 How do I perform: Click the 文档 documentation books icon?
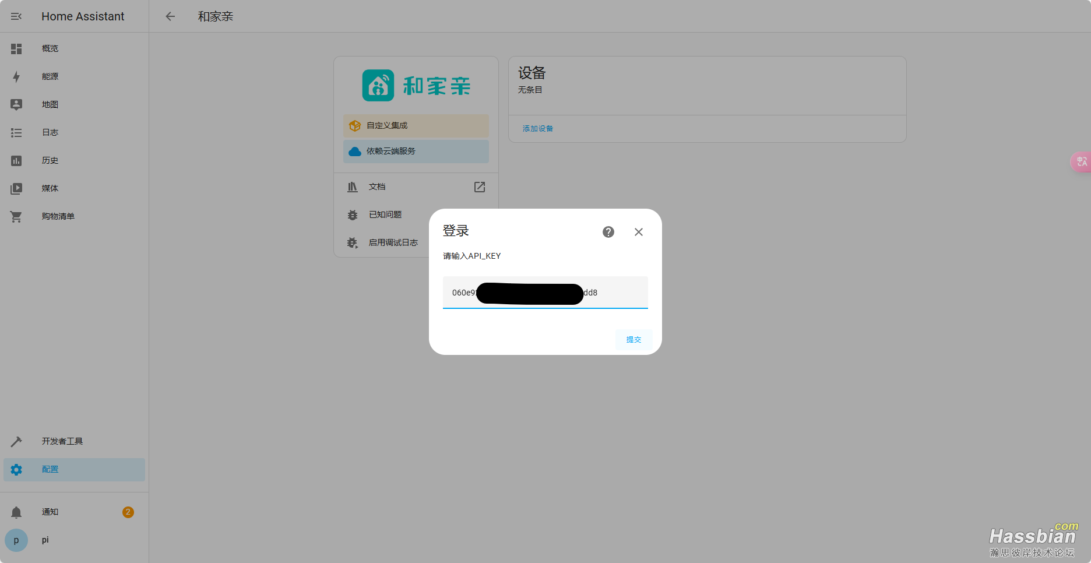tap(353, 187)
